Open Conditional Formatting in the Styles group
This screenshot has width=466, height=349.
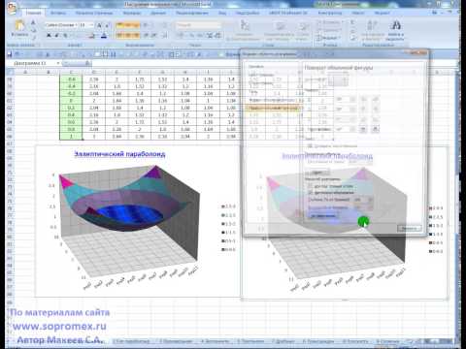click(245, 31)
